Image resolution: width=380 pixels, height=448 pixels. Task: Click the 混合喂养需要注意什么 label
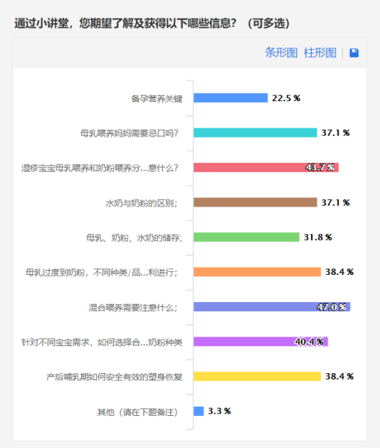coord(133,308)
